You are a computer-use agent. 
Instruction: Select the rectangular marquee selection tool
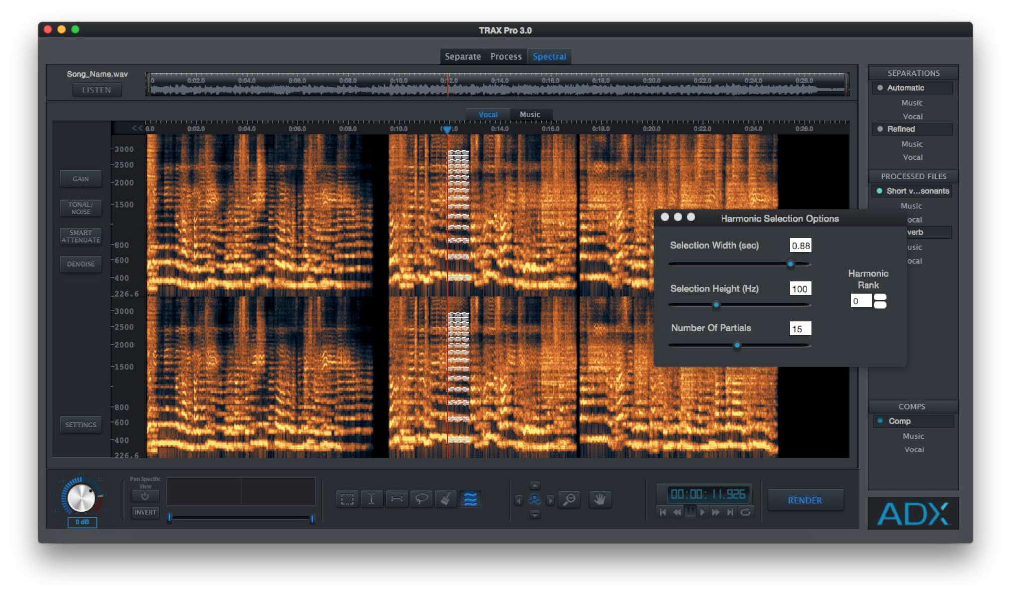347,499
